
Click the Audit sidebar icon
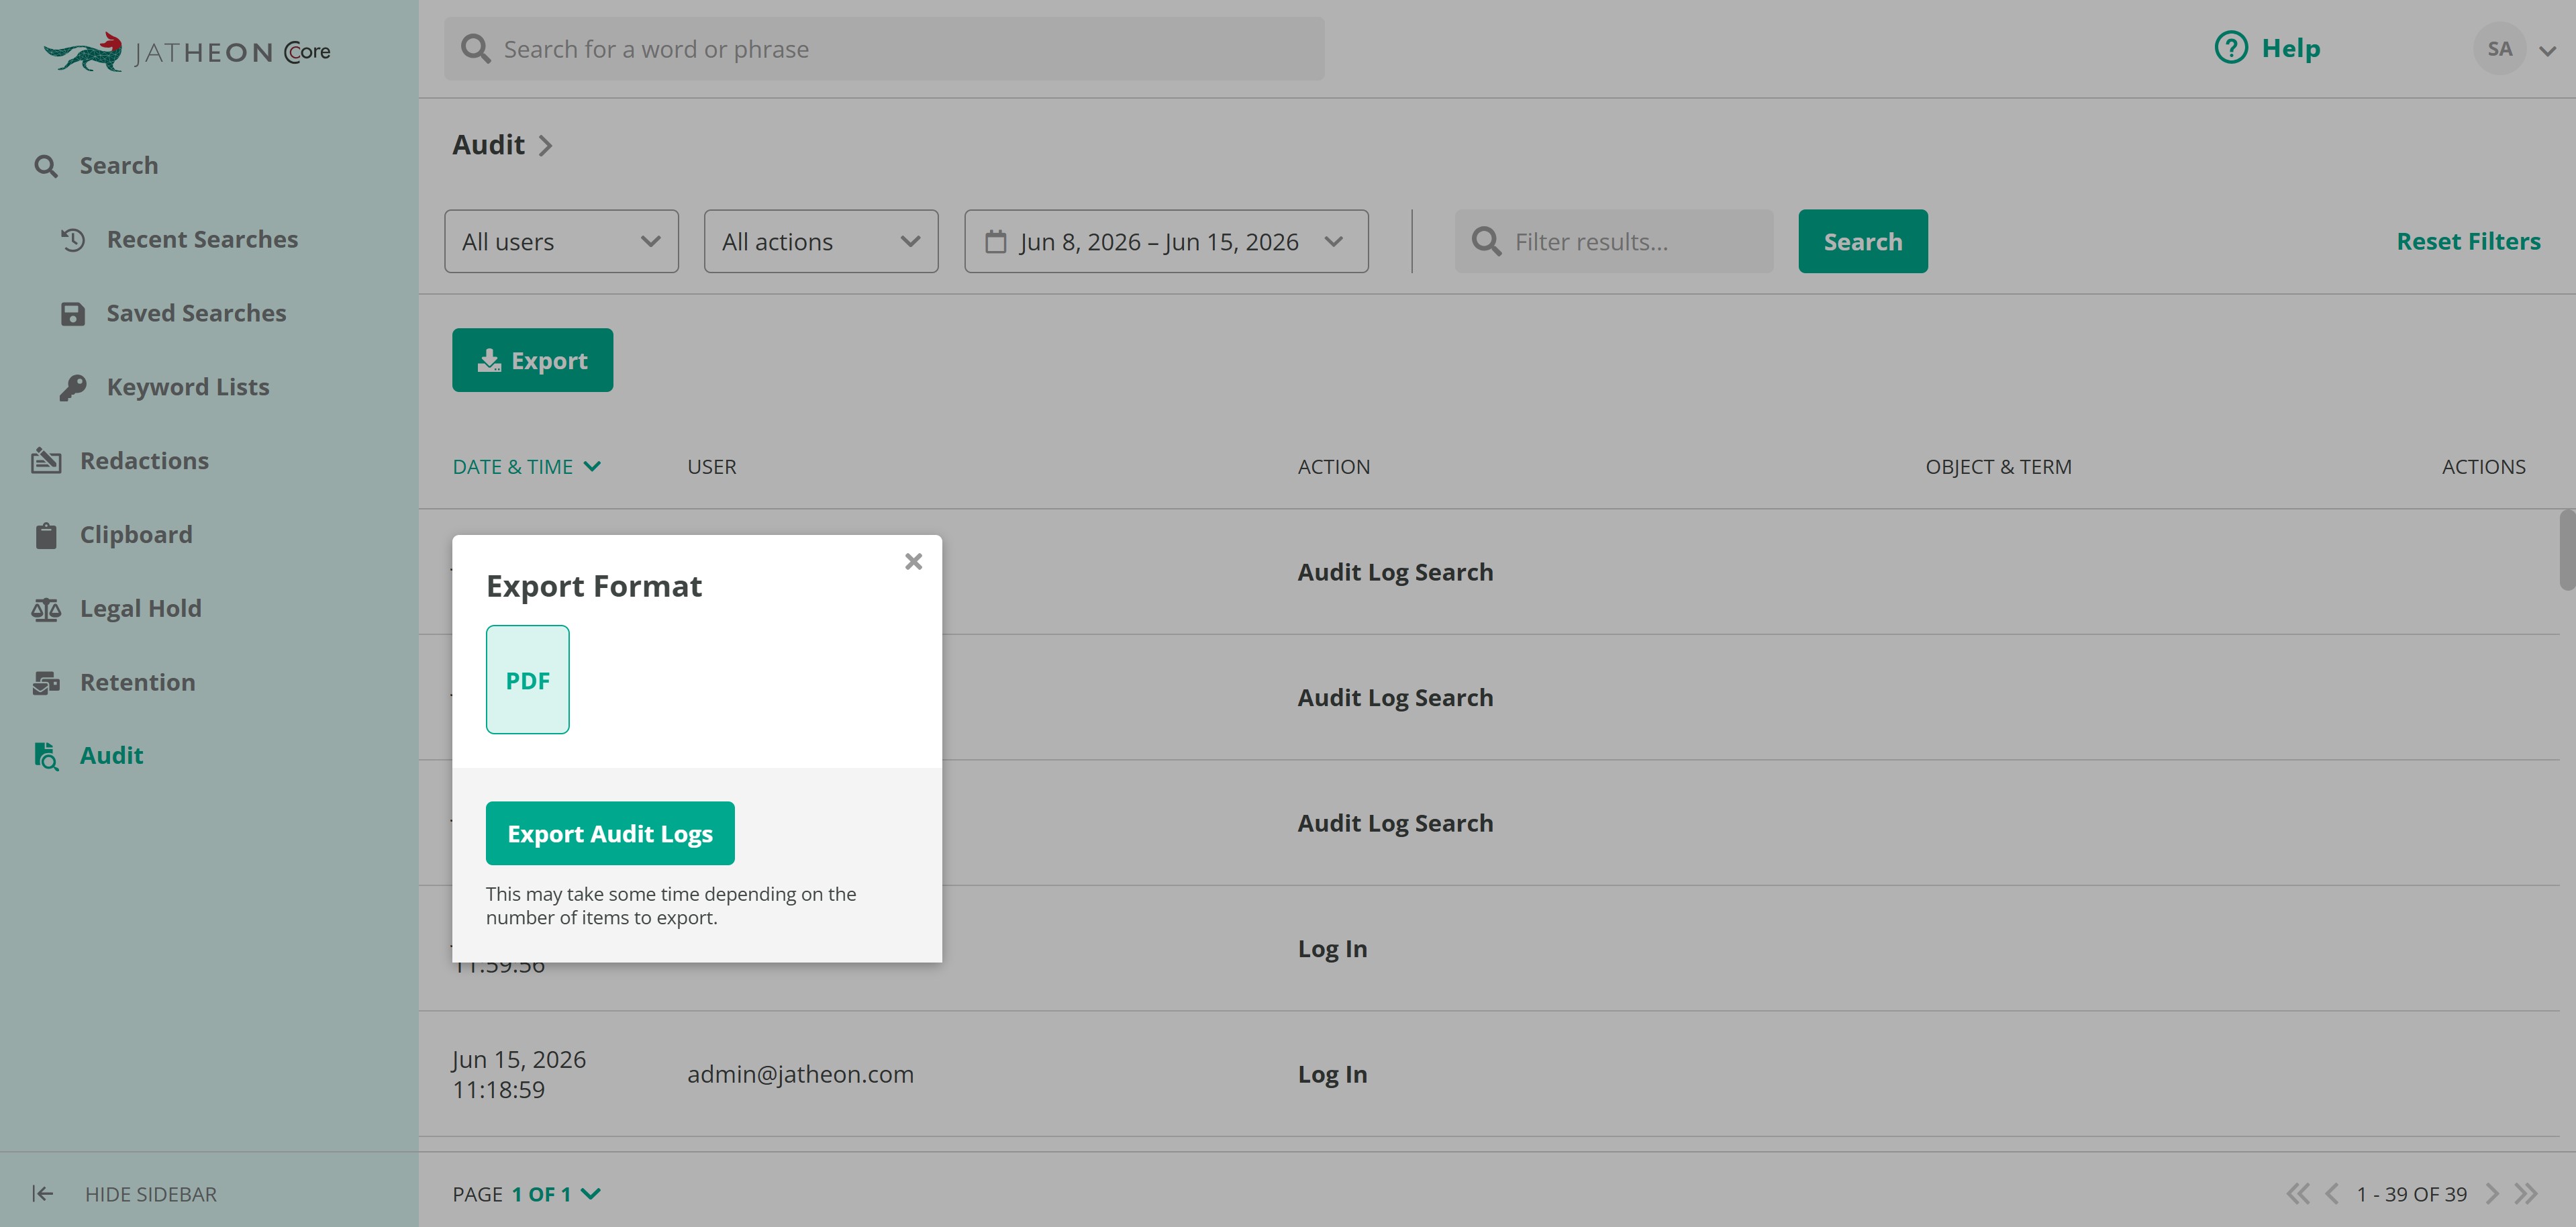[x=46, y=756]
